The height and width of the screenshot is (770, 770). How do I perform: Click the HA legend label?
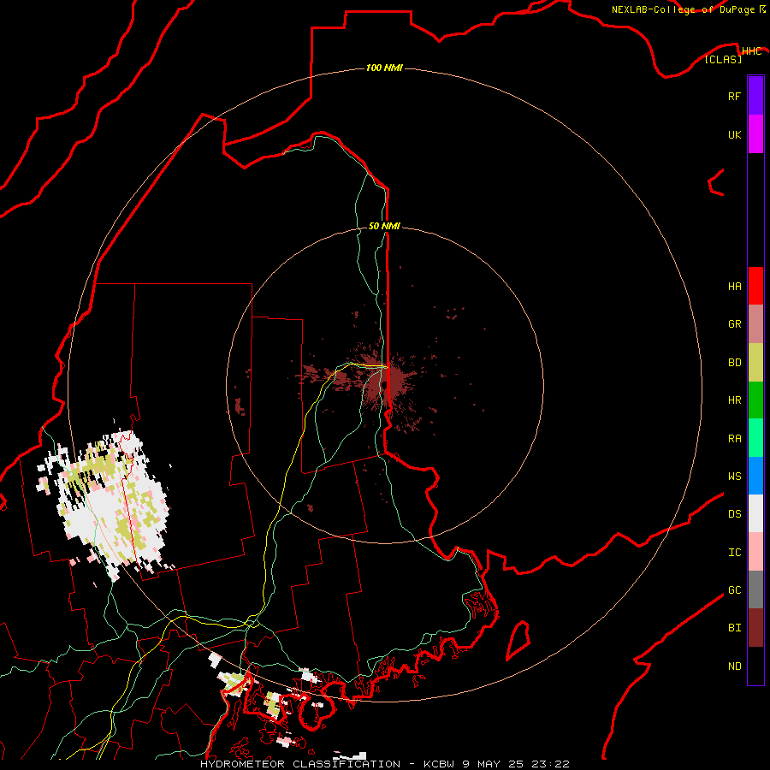[734, 286]
